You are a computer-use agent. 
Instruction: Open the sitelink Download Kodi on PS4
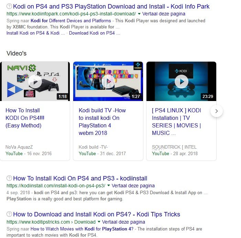pos(95,33)
